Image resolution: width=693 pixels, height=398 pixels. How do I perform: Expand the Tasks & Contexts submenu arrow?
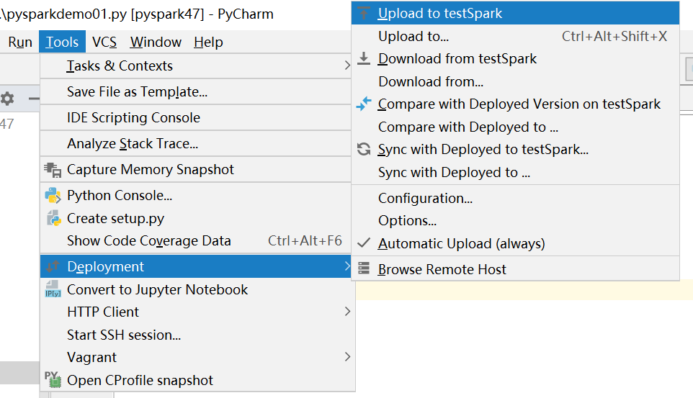click(347, 65)
